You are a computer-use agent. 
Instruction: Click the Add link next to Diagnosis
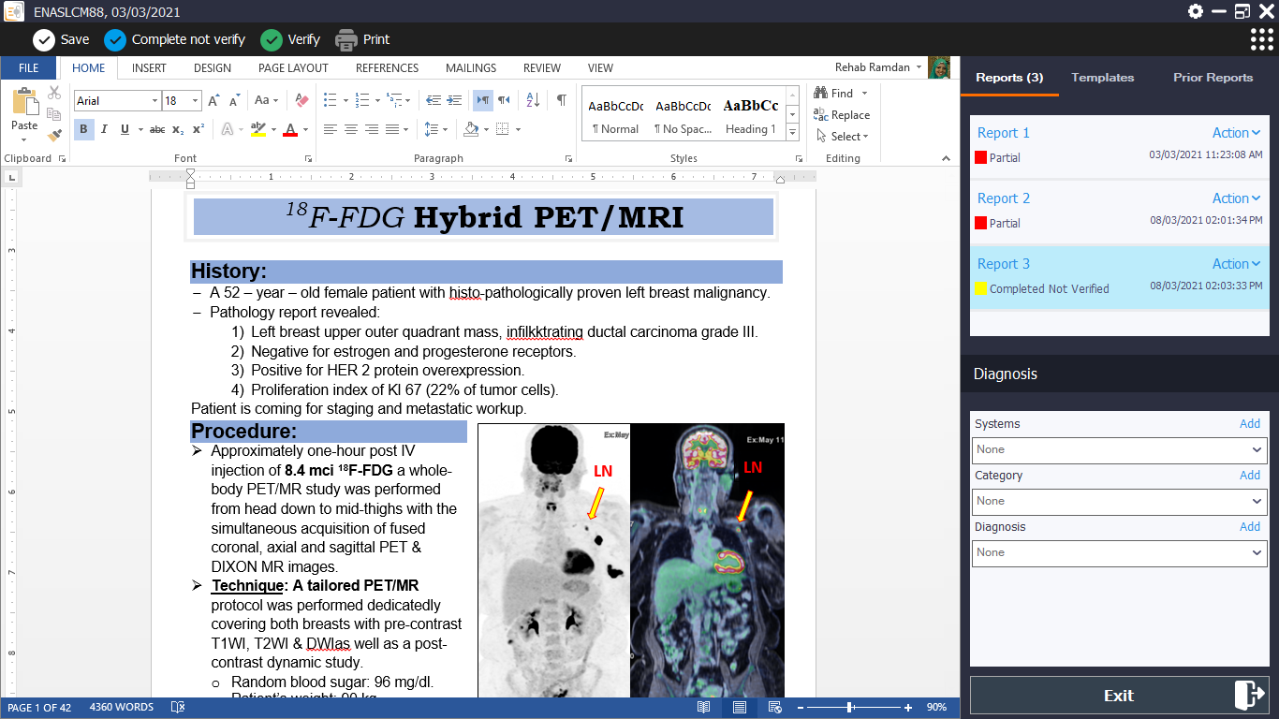coord(1249,527)
